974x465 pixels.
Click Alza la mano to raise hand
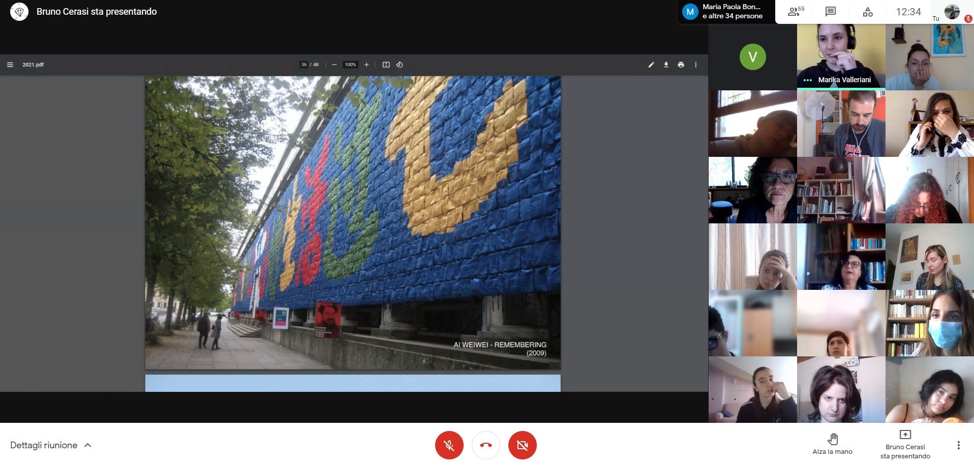click(x=832, y=444)
